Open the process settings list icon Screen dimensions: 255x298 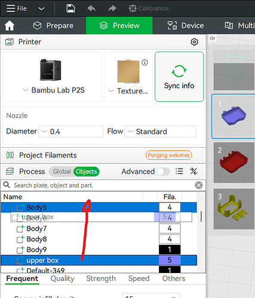(179, 171)
